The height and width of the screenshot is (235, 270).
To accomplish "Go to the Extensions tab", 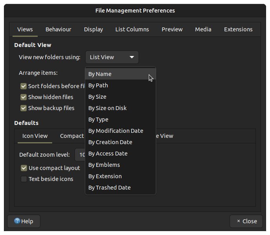I will pyautogui.click(x=238, y=29).
